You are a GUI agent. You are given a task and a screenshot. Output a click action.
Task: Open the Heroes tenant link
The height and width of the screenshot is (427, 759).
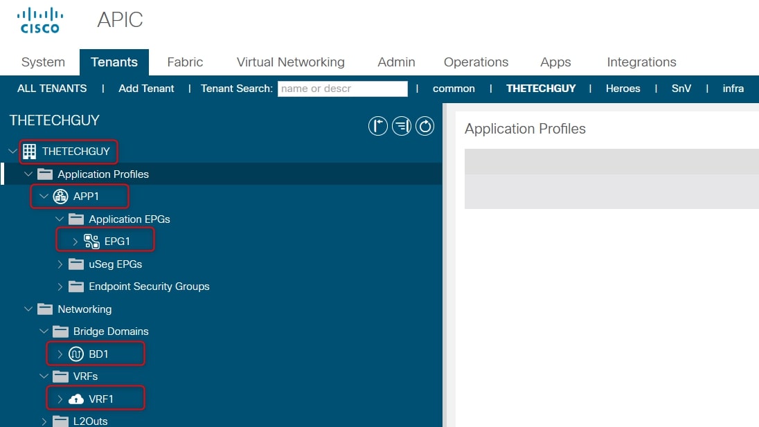(x=623, y=89)
